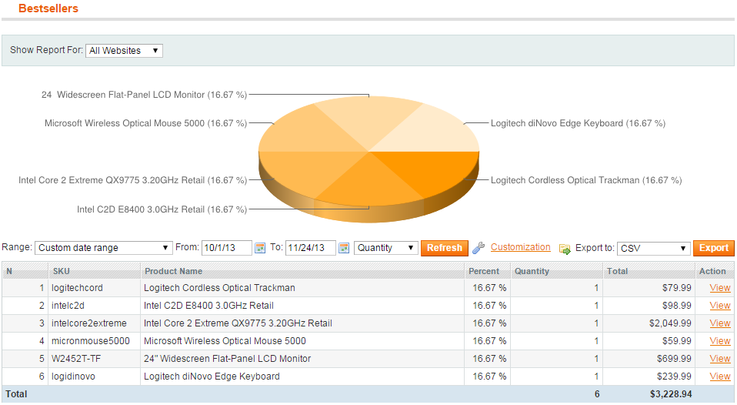The image size is (737, 405).
Task: Open the To date calendar picker icon
Action: (x=344, y=248)
